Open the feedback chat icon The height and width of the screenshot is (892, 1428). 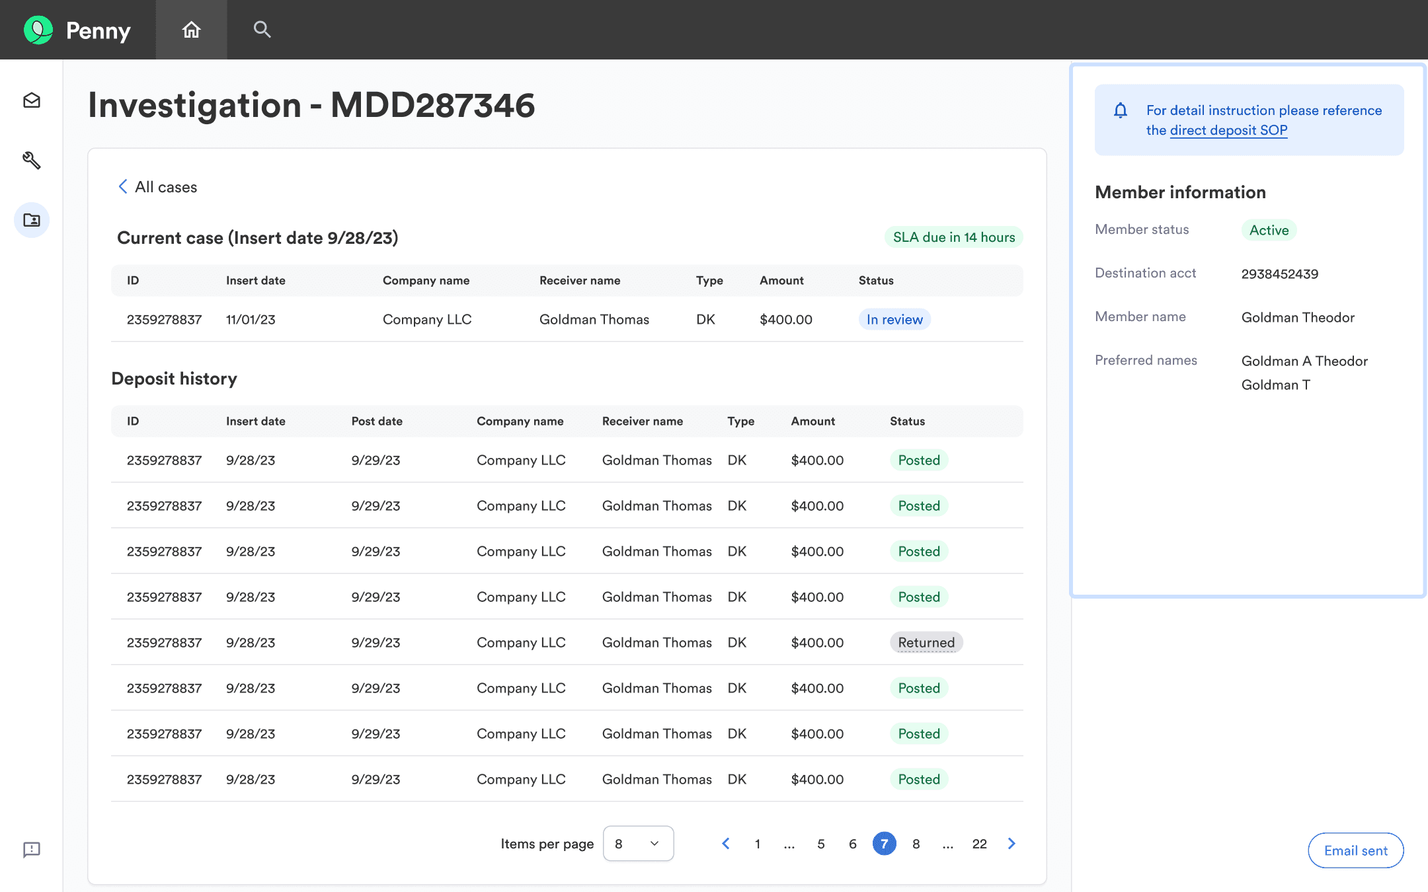tap(32, 850)
